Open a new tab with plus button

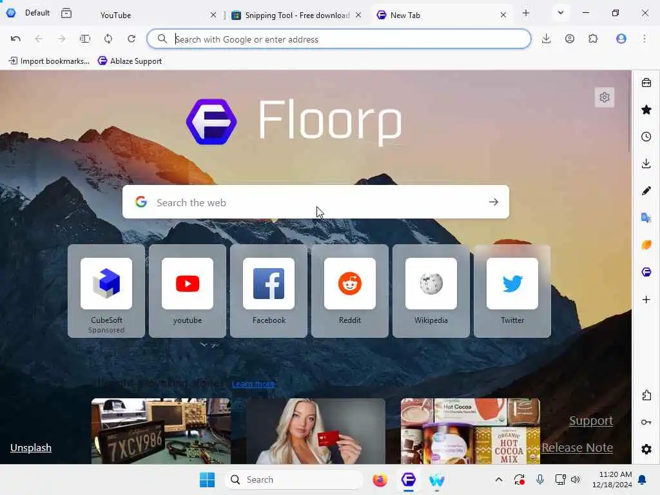[x=526, y=13]
